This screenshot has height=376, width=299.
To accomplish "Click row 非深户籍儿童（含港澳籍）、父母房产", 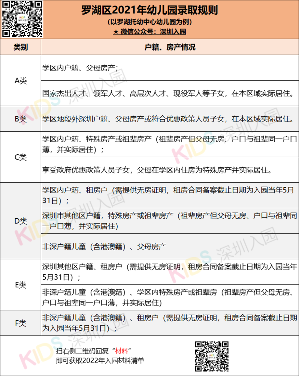I will 170,246.
